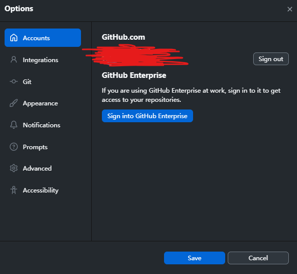Click the accessibility figure icon
The image size is (297, 274).
click(14, 190)
